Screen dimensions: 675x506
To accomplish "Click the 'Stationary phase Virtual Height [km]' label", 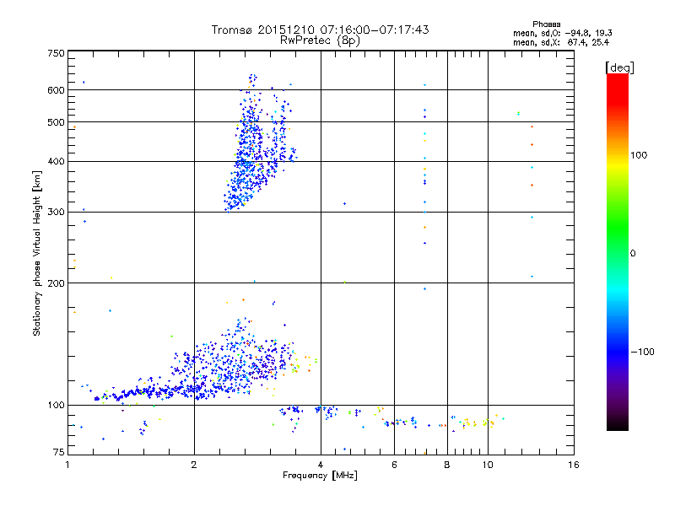I will [x=37, y=253].
